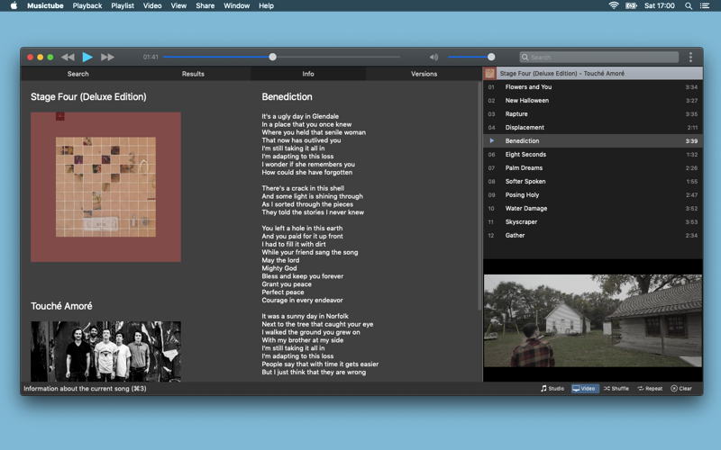721x450 pixels.
Task: Open Spotlight search in menu bar
Action: tap(689, 6)
